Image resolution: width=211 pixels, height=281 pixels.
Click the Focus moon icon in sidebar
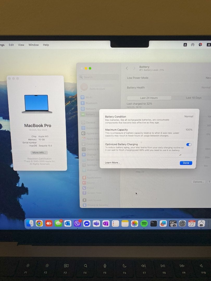(84, 188)
